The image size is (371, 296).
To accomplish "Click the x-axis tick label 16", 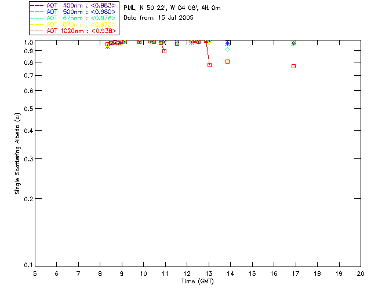I will tap(274, 273).
